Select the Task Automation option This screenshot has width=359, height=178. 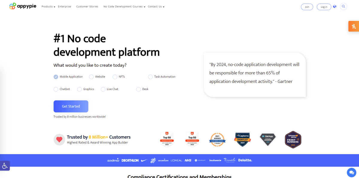(x=150, y=77)
